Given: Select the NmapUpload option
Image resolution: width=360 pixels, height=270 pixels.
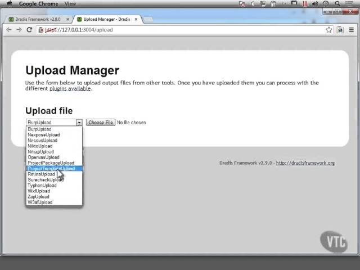Looking at the screenshot, I should coord(54,152).
